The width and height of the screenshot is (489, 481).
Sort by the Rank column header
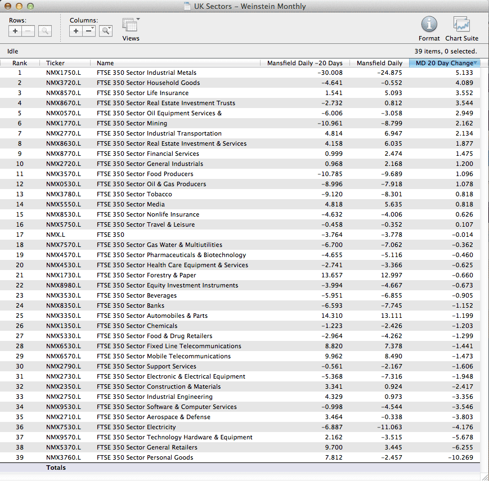click(x=20, y=63)
